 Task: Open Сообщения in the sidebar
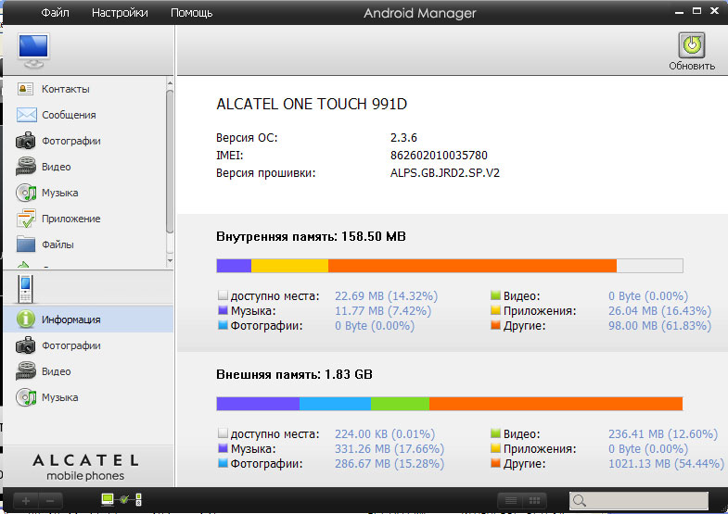tap(69, 115)
